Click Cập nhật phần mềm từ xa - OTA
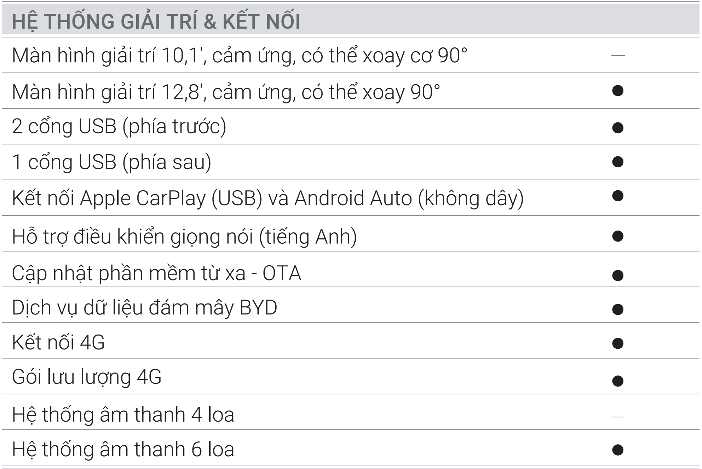702x469 pixels. [x=156, y=273]
